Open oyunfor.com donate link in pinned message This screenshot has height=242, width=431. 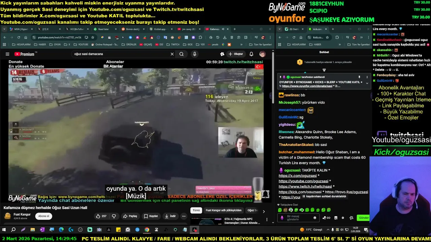pos(307,86)
